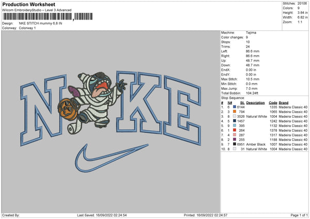Screen dimensions: 310x219
Task: Select the Max Stitch value 10.5 mm
Action: pyautogui.click(x=253, y=79)
